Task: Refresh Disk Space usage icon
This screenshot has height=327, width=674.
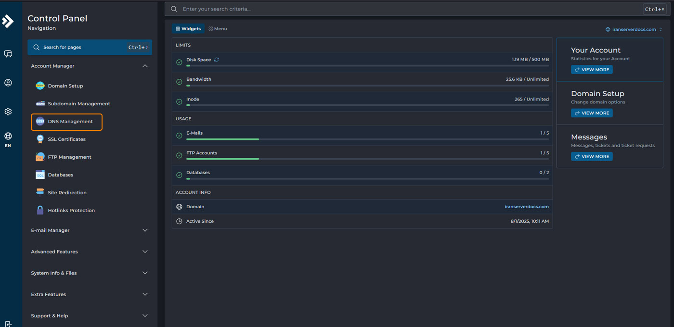Action: tap(217, 60)
